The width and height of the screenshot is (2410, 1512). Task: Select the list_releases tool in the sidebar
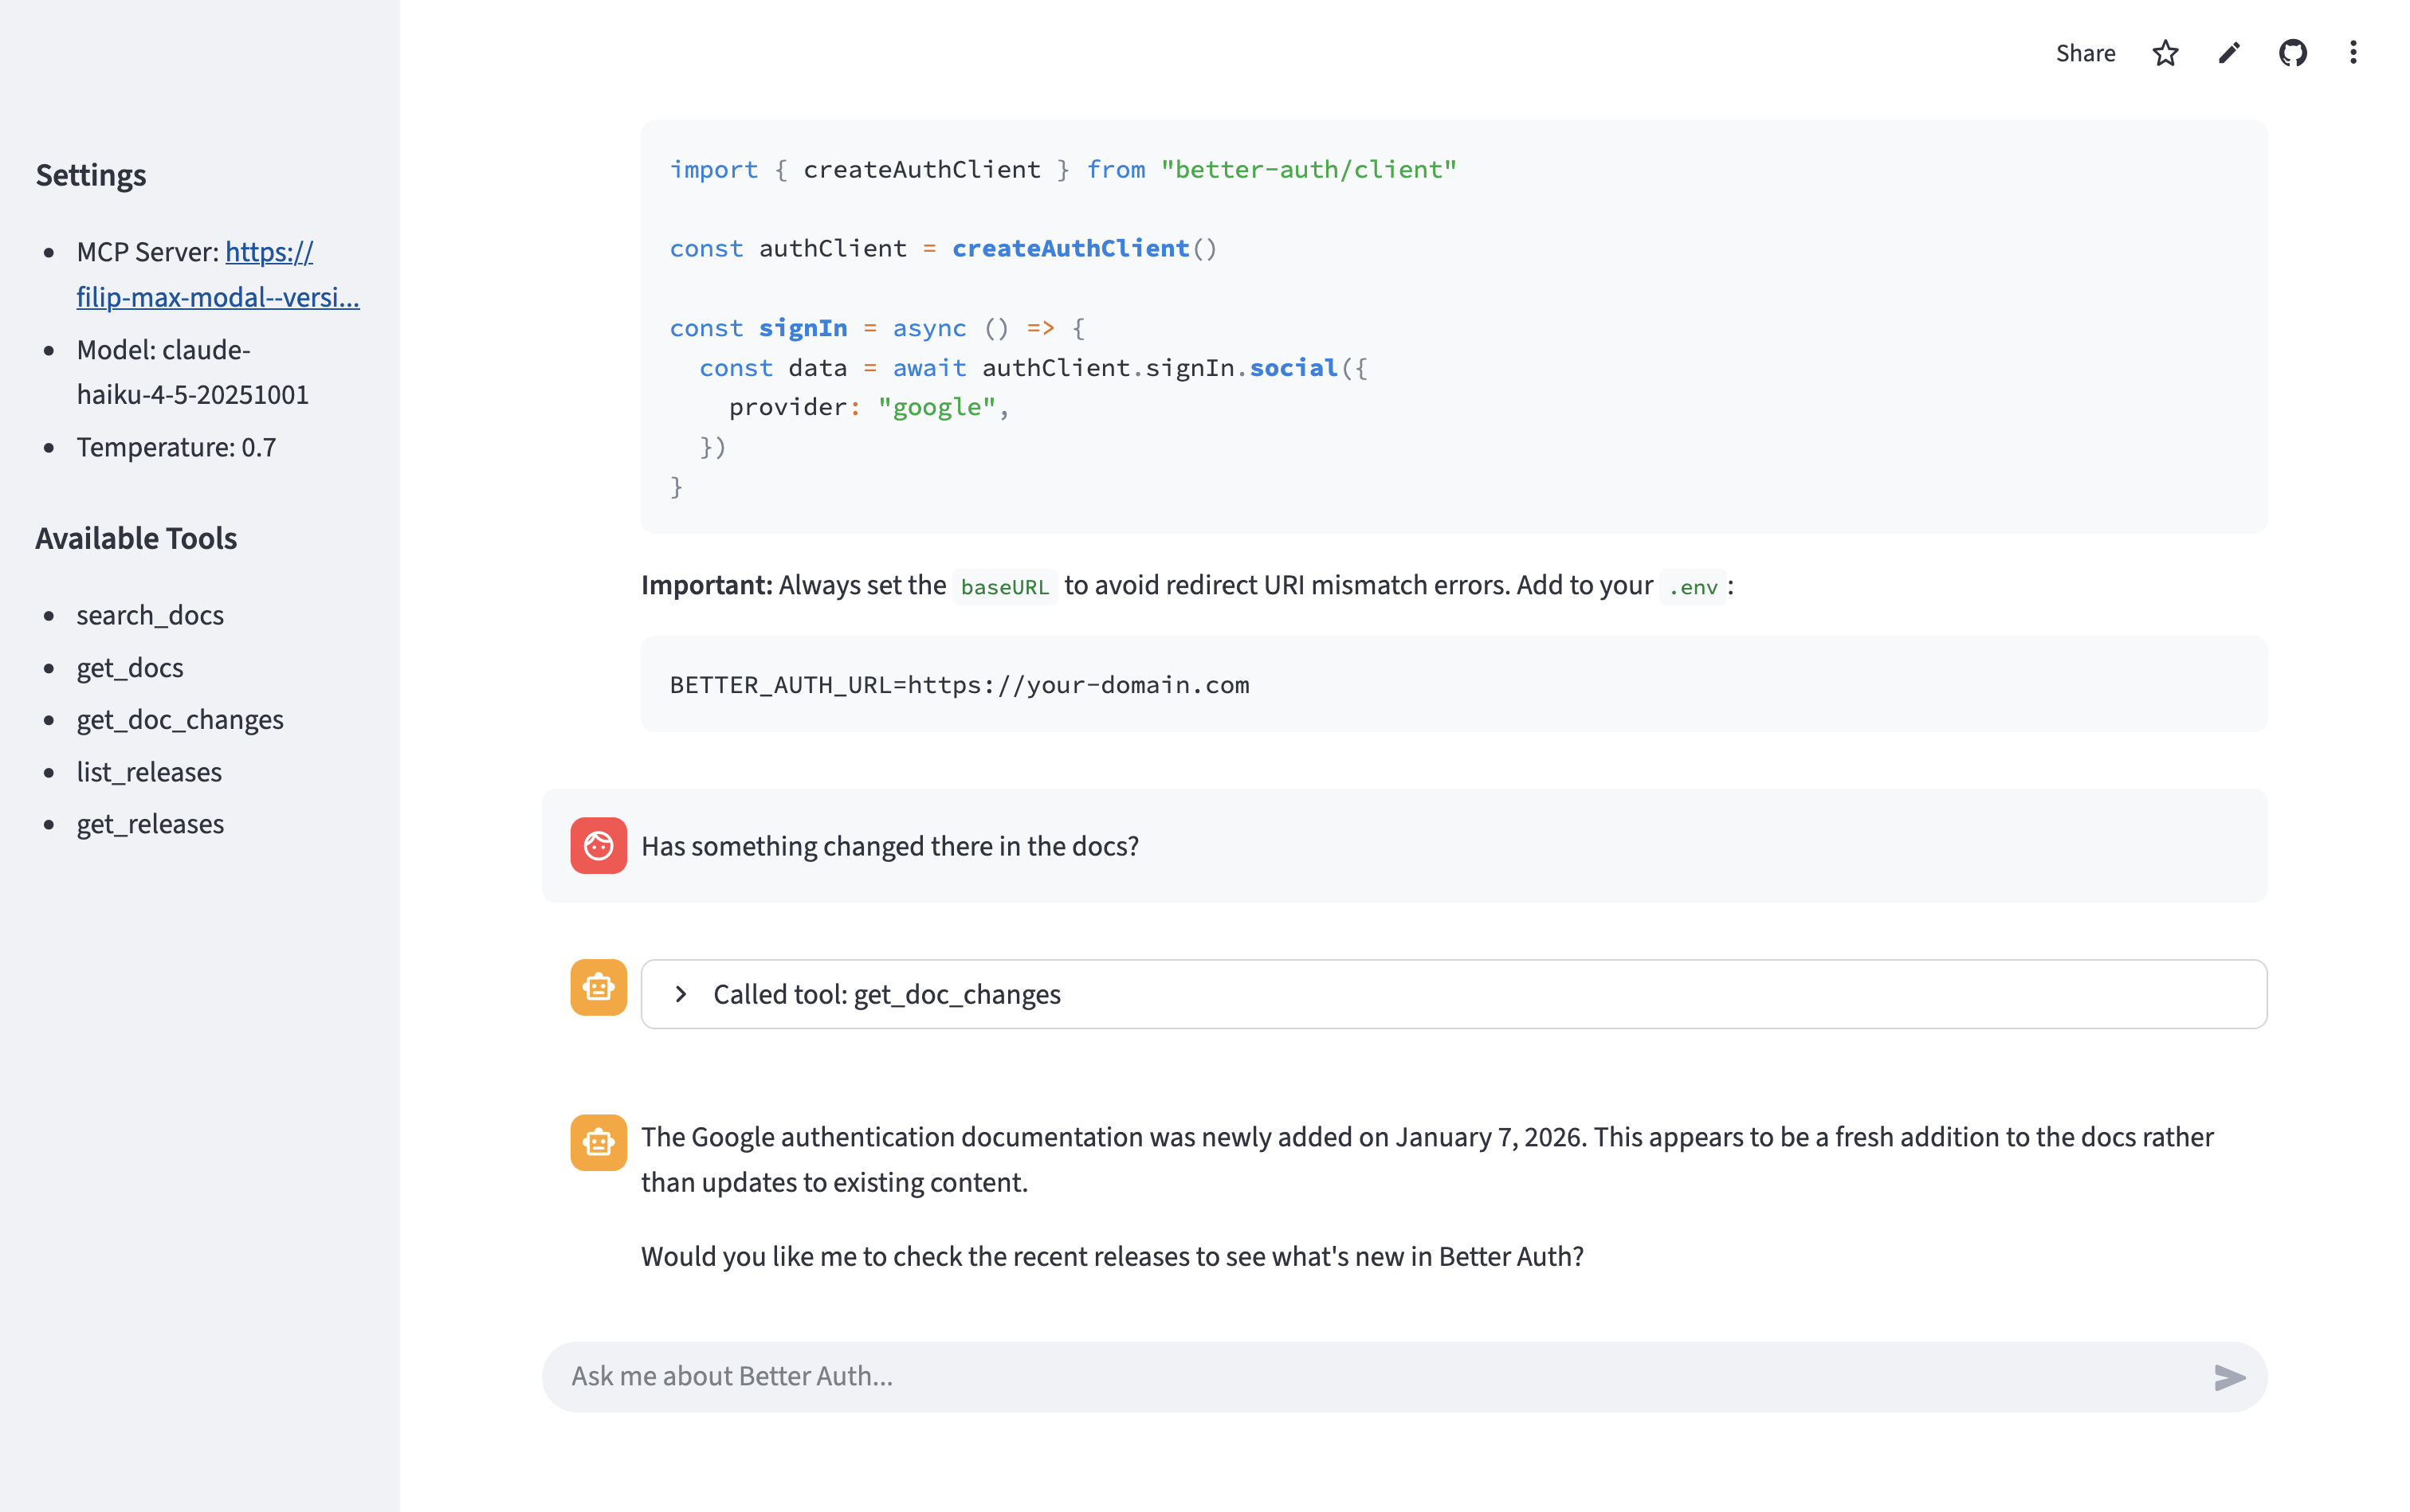tap(149, 771)
